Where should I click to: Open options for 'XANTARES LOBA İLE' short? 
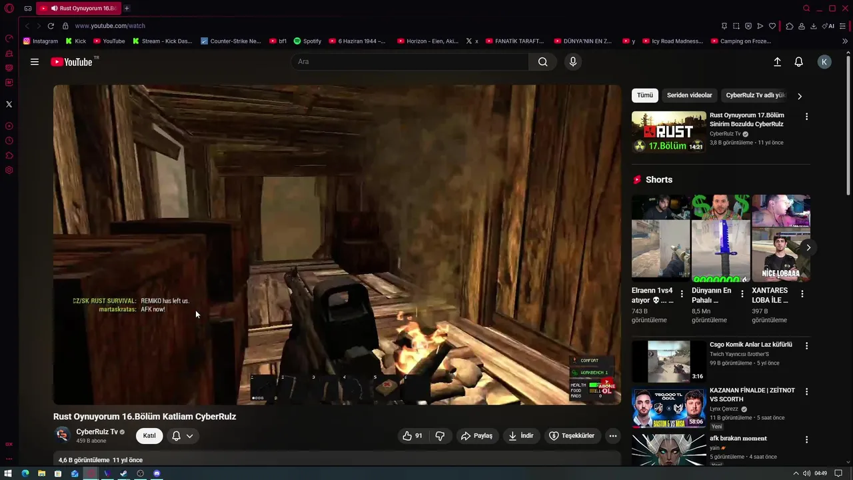(802, 294)
